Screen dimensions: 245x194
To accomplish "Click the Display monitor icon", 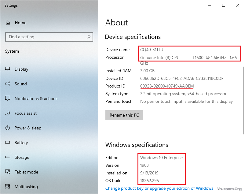I will (8, 69).
